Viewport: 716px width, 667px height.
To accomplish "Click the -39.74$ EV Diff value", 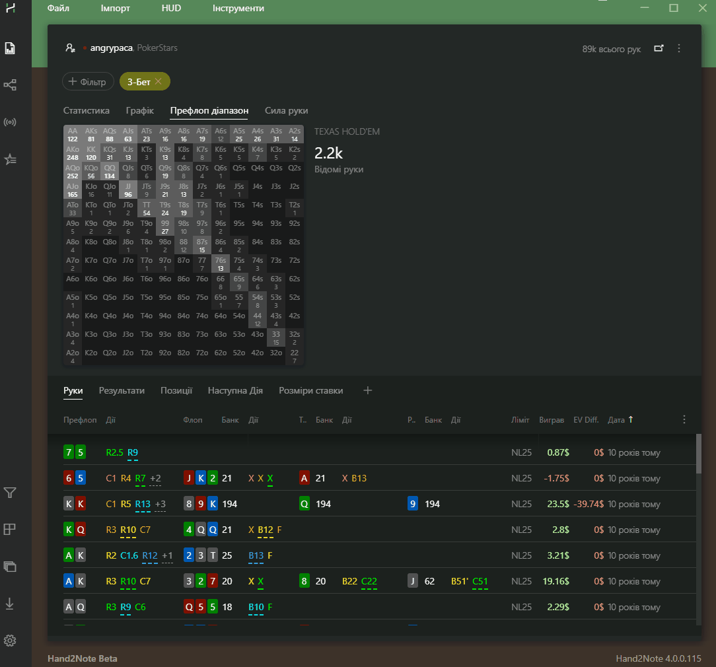I will coord(589,504).
